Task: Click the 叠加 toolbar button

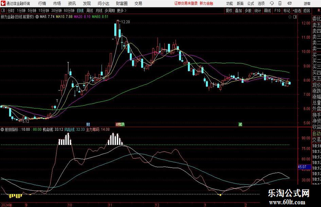Action: pos(238,11)
